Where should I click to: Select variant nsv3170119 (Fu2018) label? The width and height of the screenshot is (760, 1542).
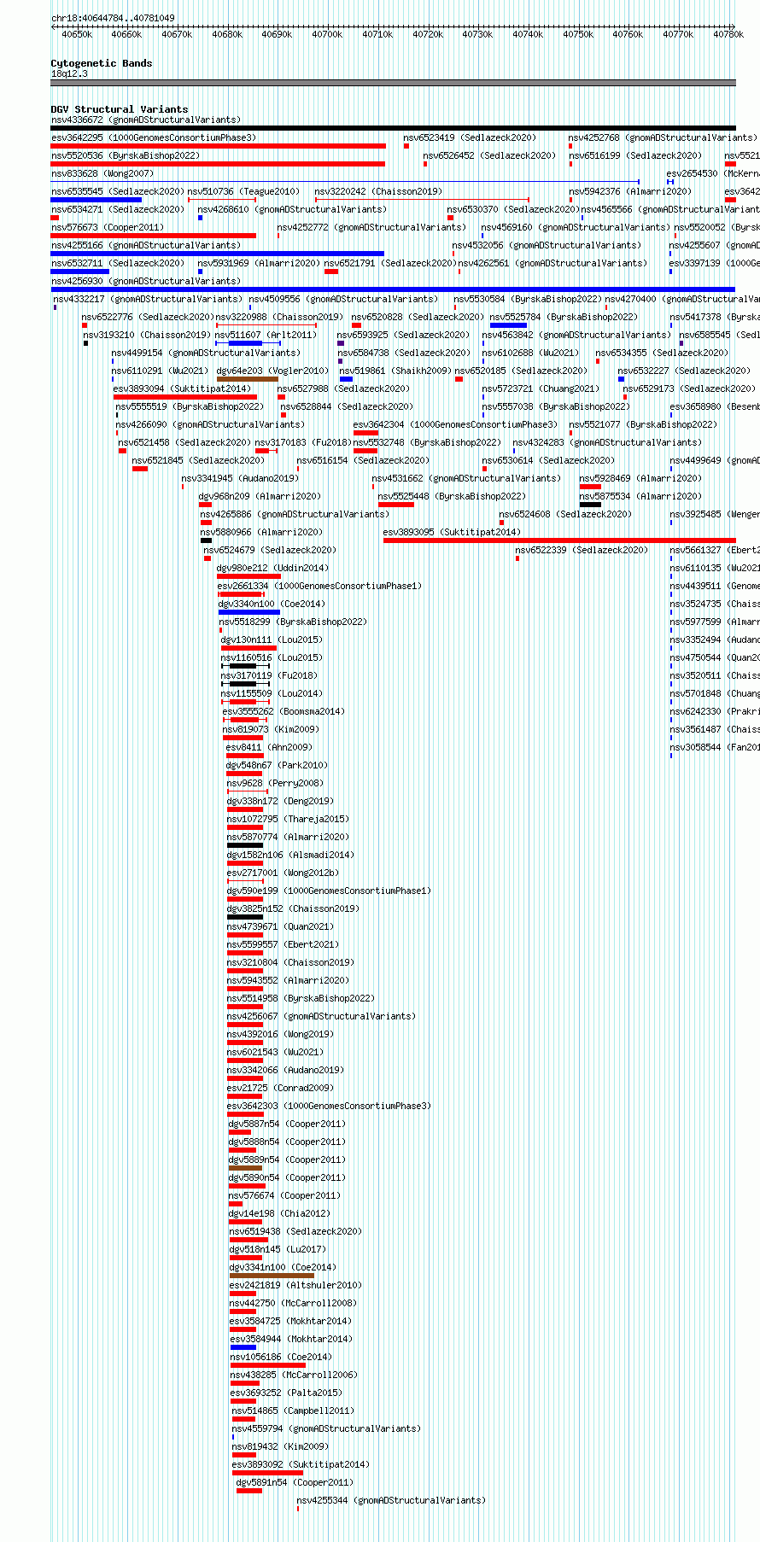pyautogui.click(x=269, y=675)
